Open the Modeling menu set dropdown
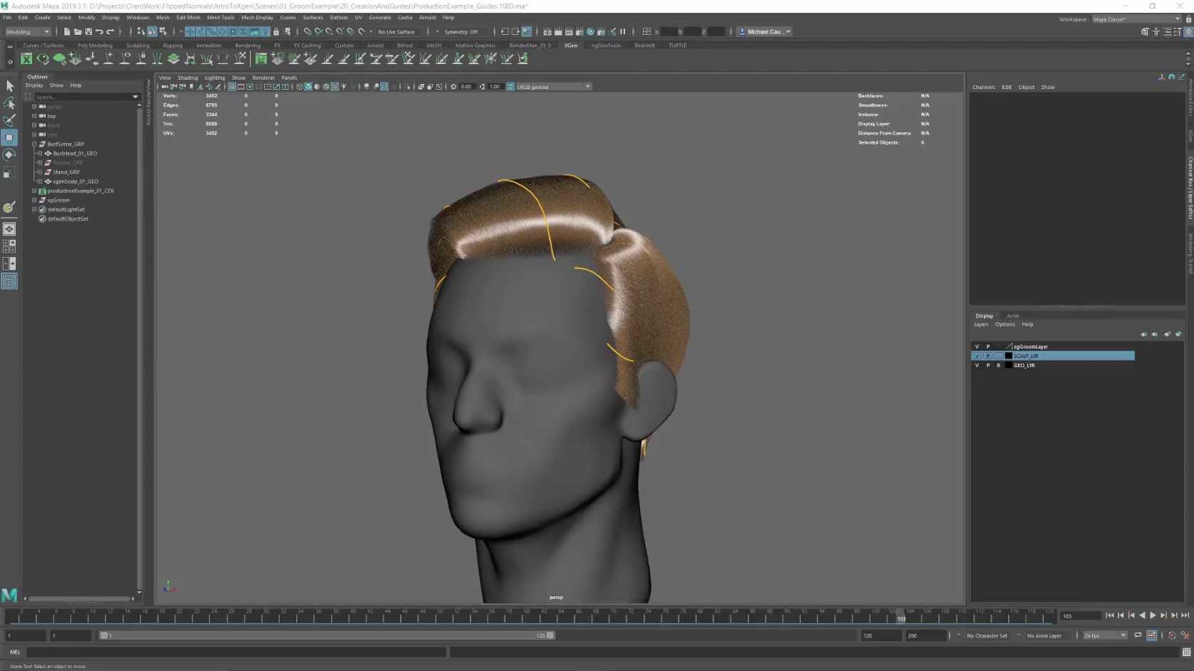The height and width of the screenshot is (671, 1194). (x=28, y=31)
